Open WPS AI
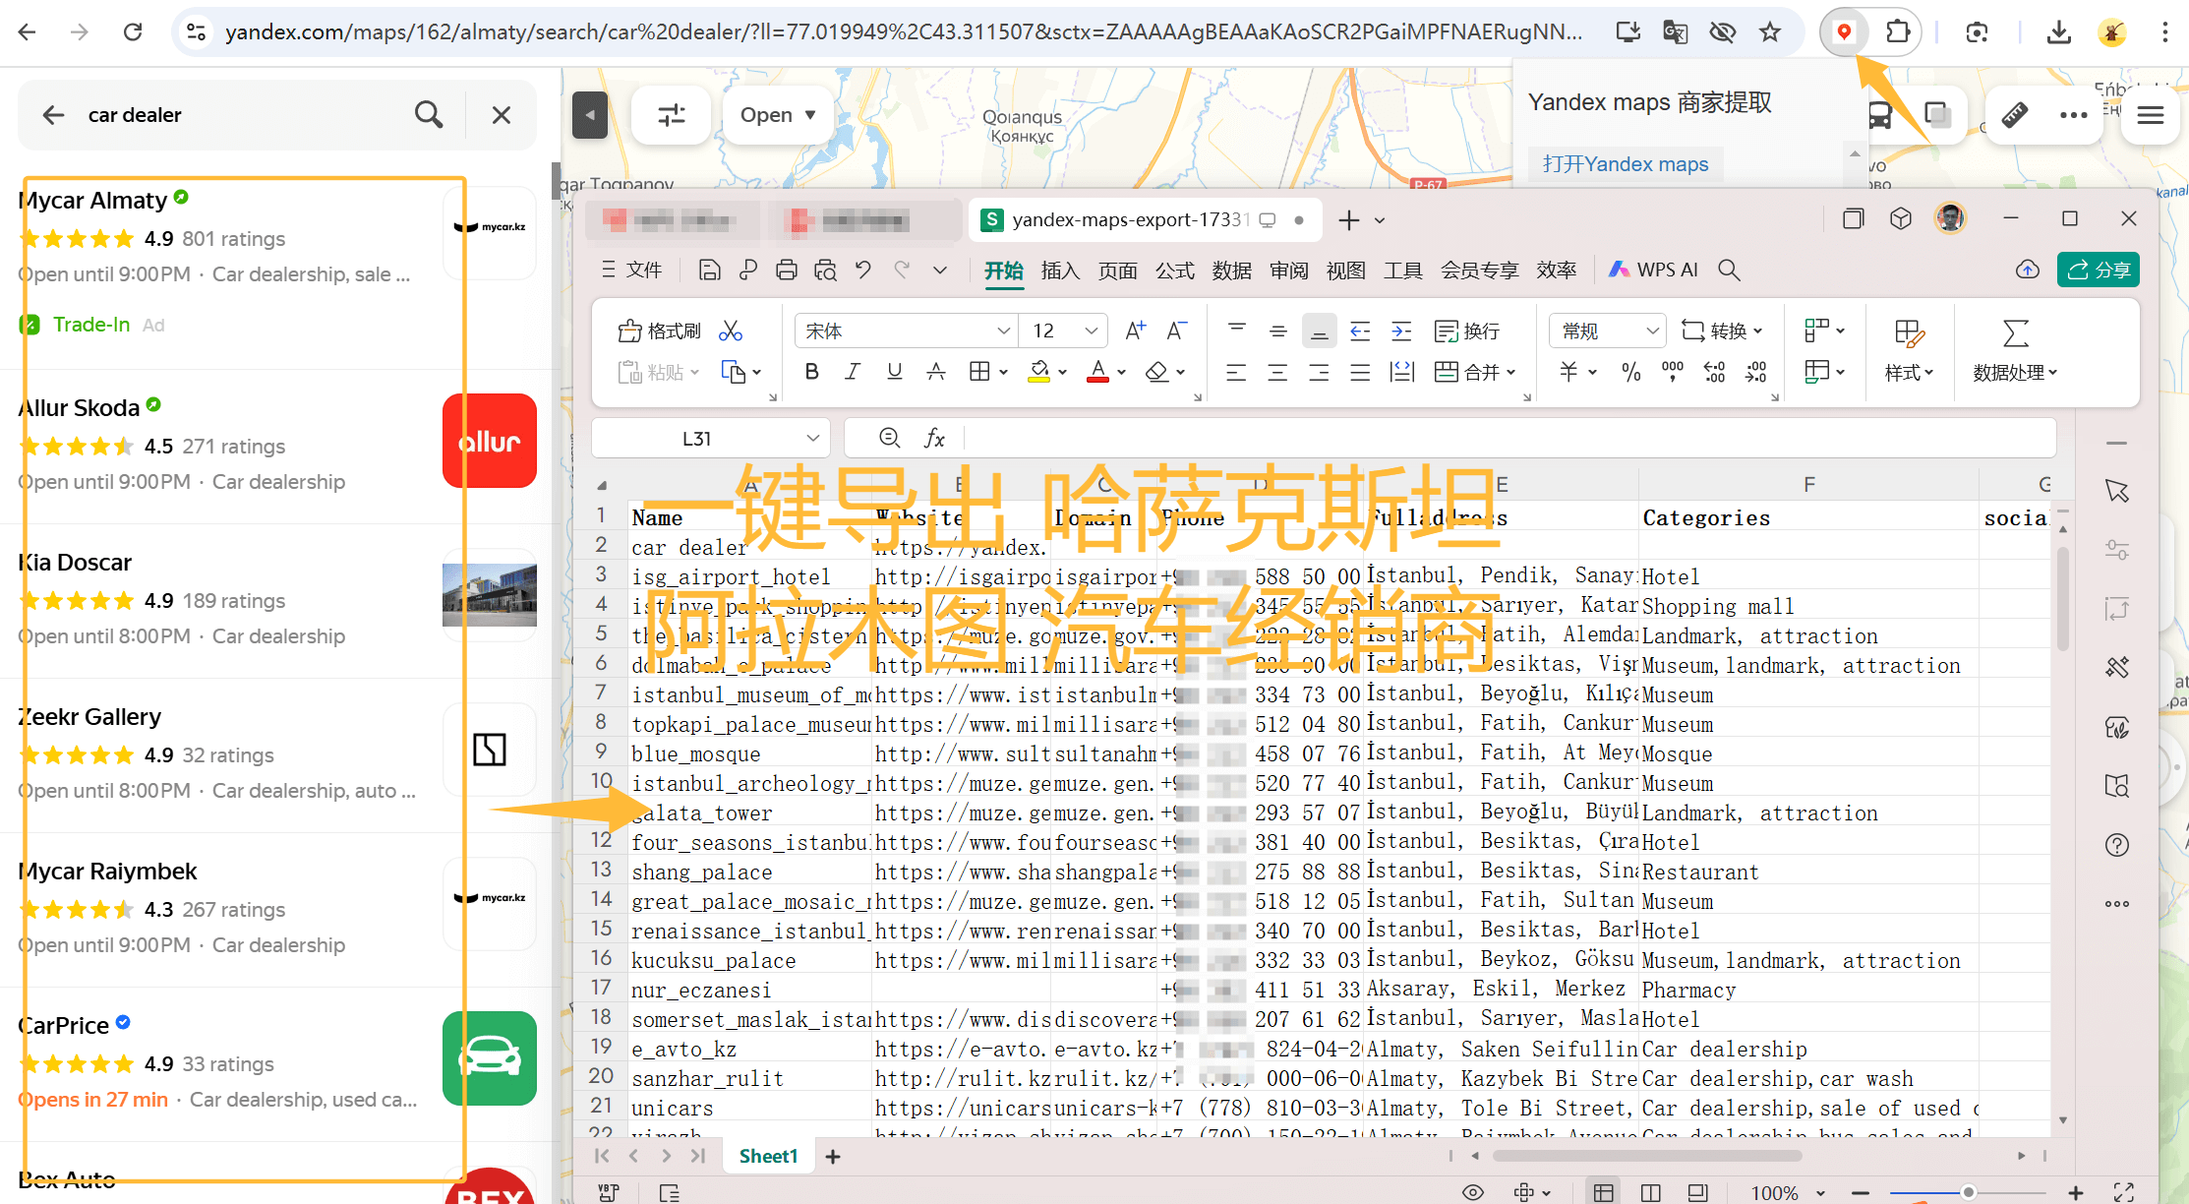This screenshot has height=1204, width=2189. pos(1653,270)
